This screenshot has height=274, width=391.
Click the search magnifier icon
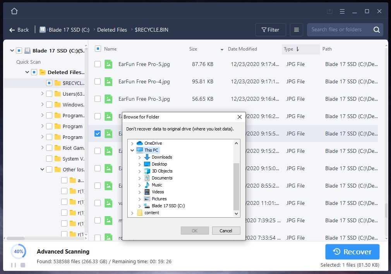coord(376,30)
